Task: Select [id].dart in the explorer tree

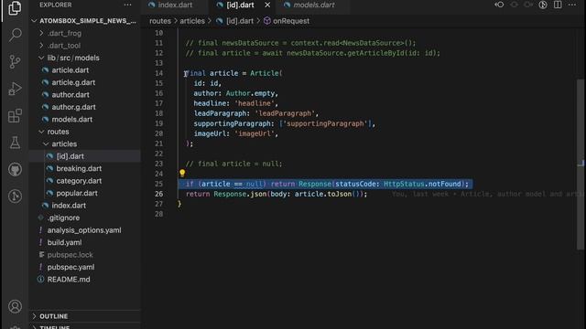Action: coord(84,156)
